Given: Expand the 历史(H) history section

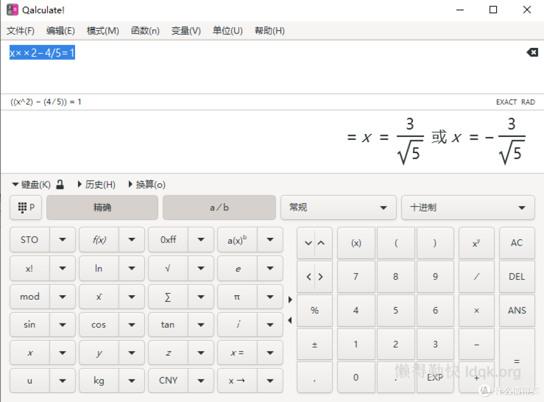Looking at the screenshot, I should [97, 184].
